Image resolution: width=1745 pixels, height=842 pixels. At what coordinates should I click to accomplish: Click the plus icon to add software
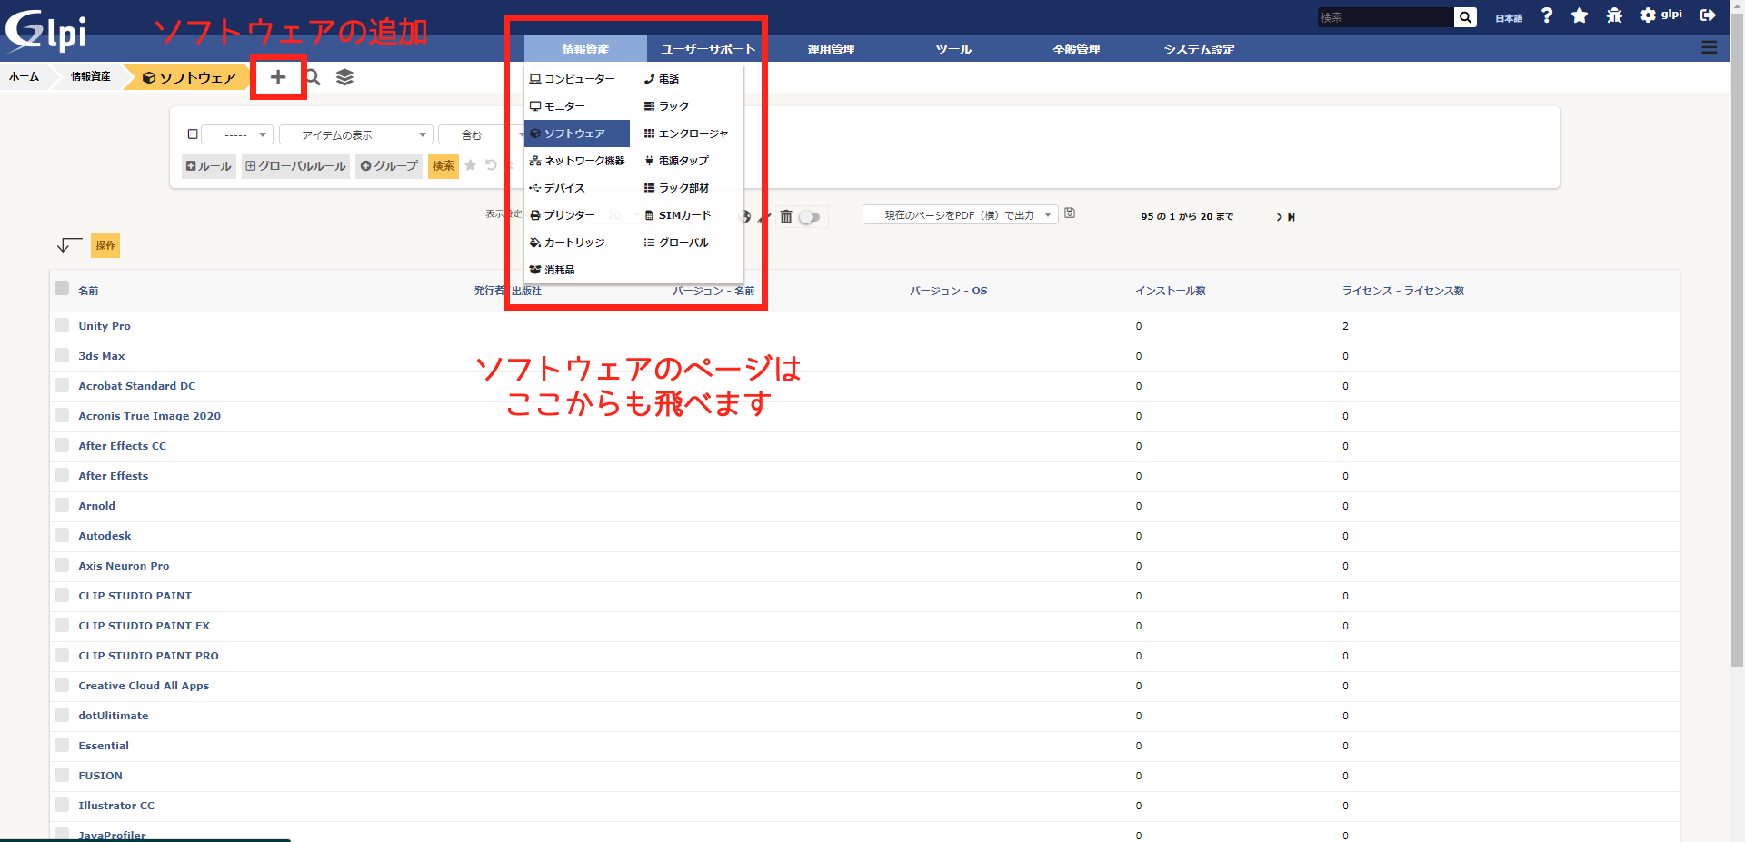pos(278,77)
